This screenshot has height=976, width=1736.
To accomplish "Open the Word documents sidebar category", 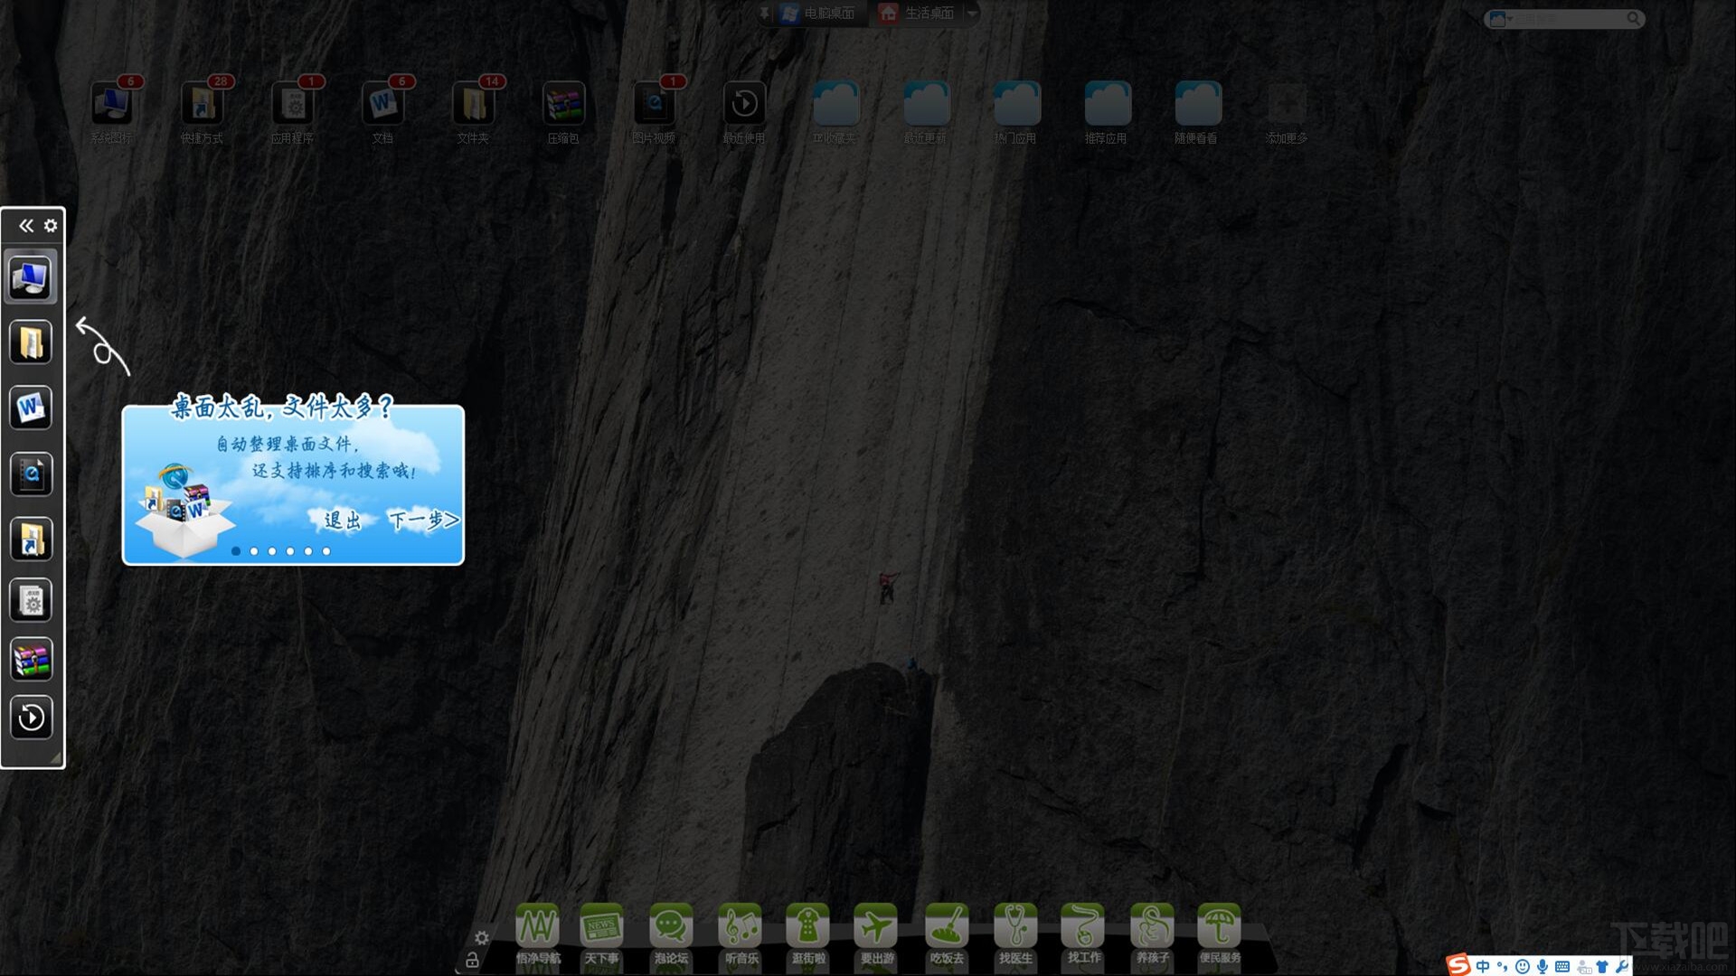I will point(31,408).
